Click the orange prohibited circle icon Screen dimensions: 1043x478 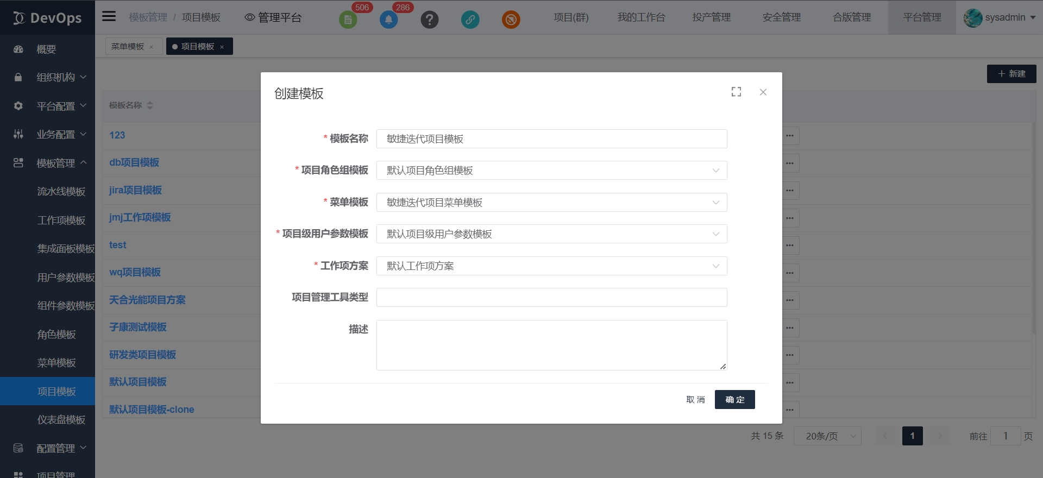(x=511, y=20)
